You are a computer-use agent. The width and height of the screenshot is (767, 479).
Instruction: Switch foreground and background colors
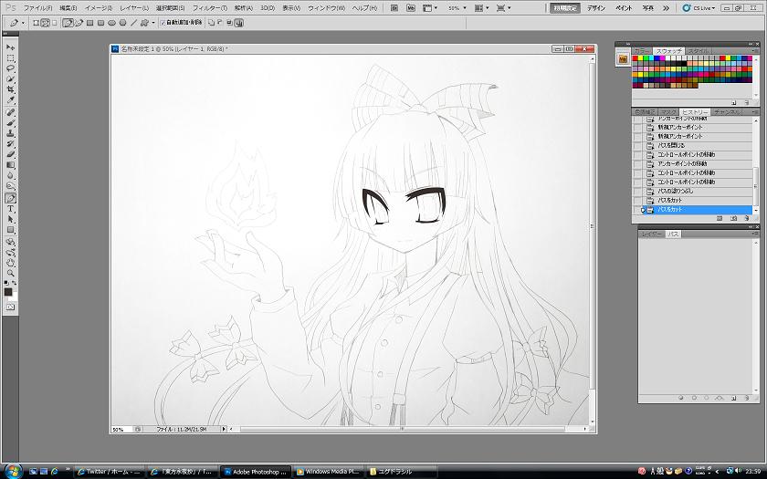(x=15, y=283)
